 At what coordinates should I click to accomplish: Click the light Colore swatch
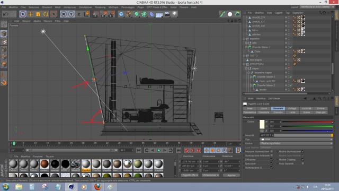coord(262,124)
